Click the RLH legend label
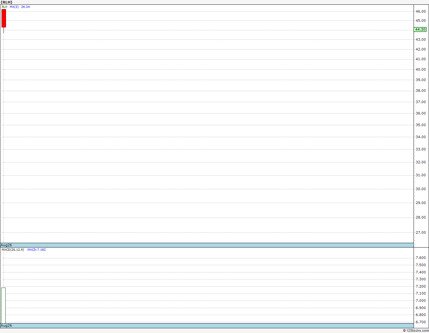Viewport: 429px width, 333px height. tap(4, 7)
